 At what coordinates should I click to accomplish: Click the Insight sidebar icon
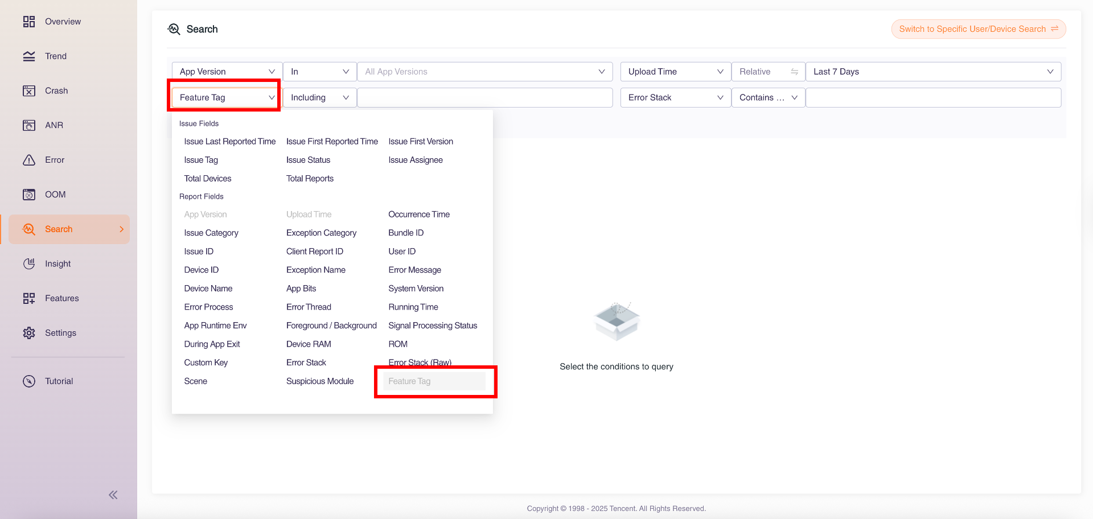point(29,264)
